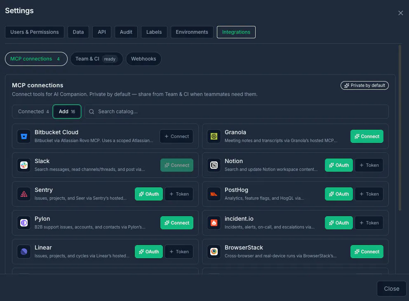Add incident.io using a Token
Image resolution: width=409 pixels, height=301 pixels.
tap(369, 223)
